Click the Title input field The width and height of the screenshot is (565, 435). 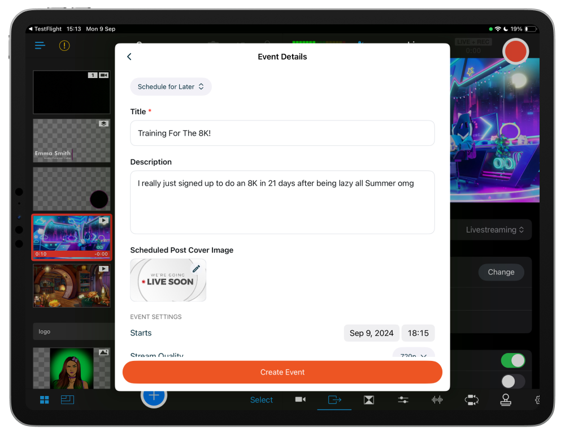(x=282, y=133)
